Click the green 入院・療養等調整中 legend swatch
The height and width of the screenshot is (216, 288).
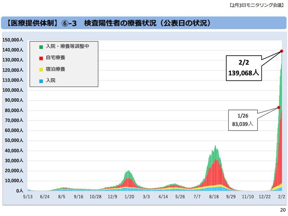coord(41,47)
